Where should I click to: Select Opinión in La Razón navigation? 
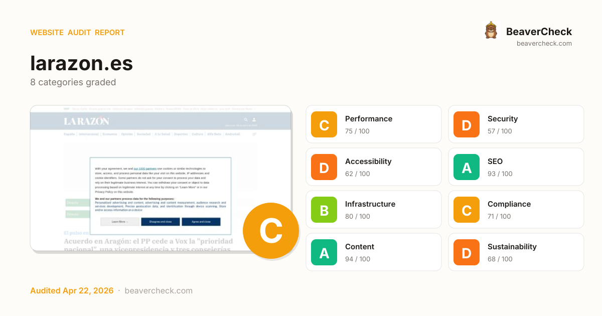127,134
